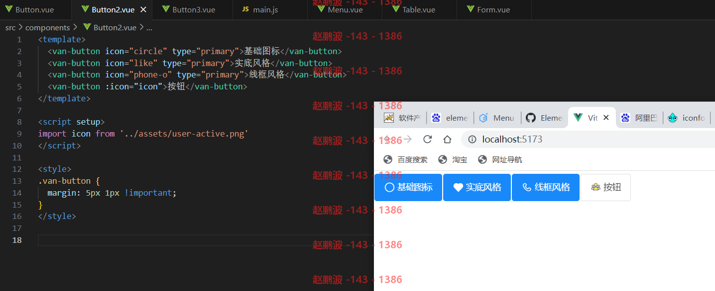Click the 线框风格 primary button
This screenshot has height=291, width=715.
click(546, 187)
